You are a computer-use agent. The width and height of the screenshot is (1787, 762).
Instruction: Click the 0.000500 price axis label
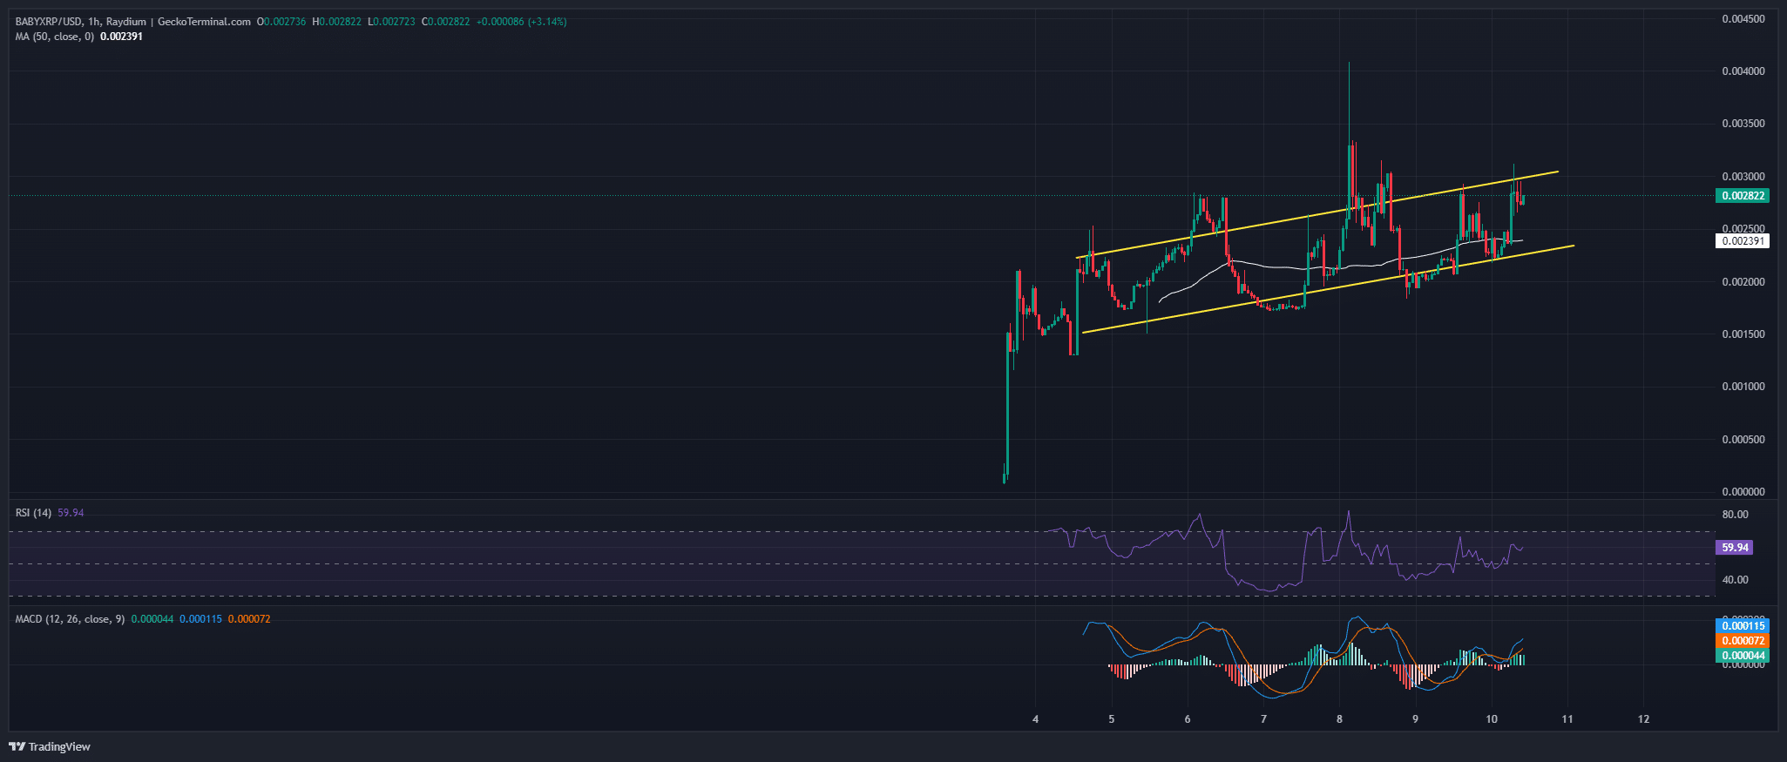(1743, 440)
